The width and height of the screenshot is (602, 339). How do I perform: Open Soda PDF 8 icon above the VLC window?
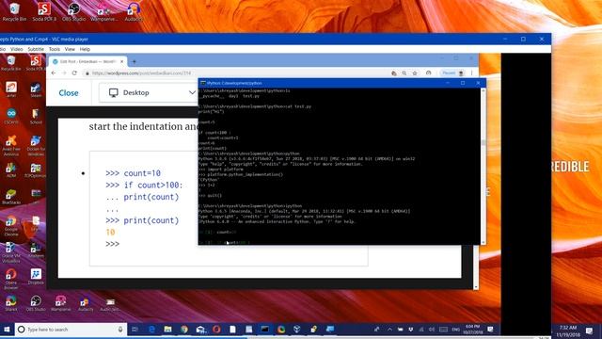point(44,11)
